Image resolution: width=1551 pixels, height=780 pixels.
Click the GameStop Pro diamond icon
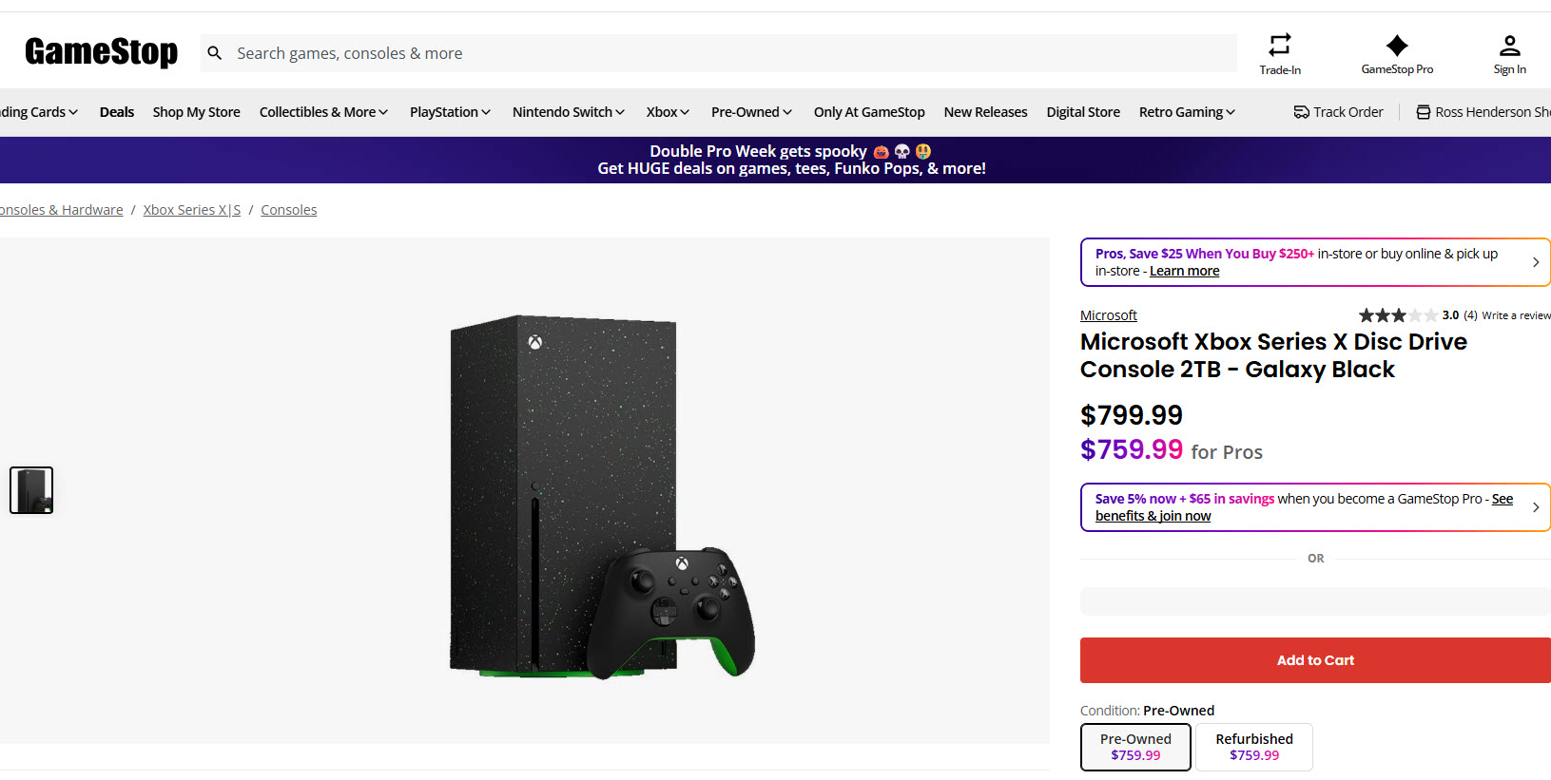pyautogui.click(x=1397, y=45)
